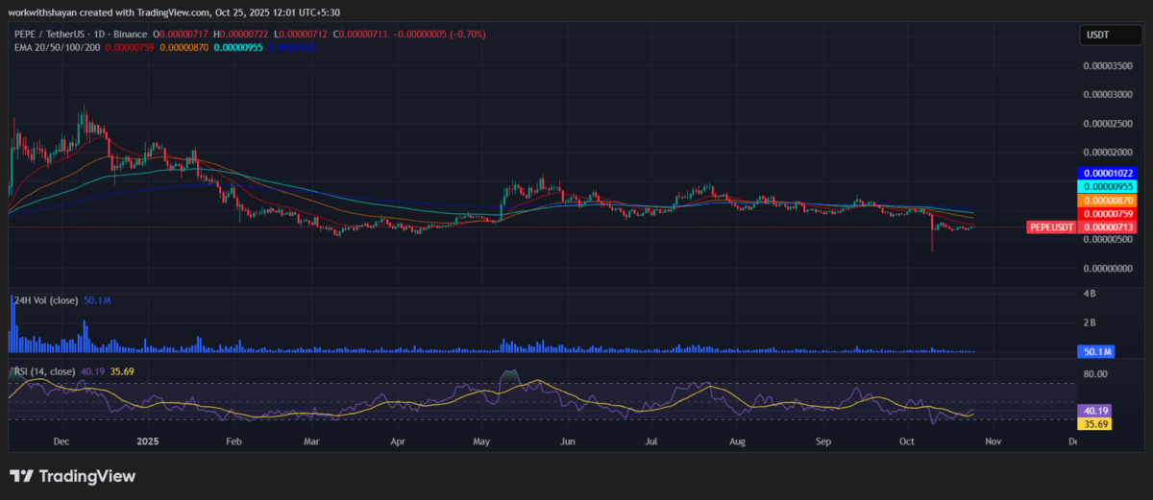
Task: Click the 40.19 RSI value tag on axis
Action: pyautogui.click(x=1095, y=409)
